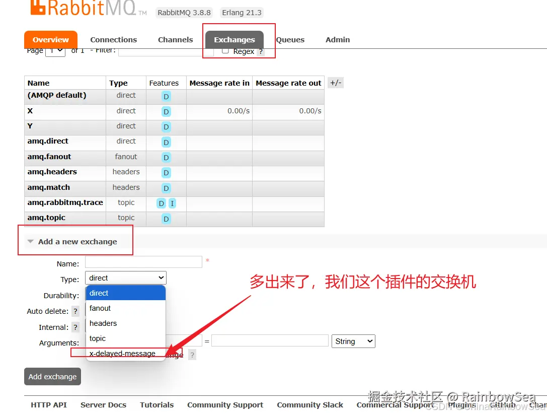Screen dimensions: 547x415
Task: Open the Regex help question mark
Action: pos(261,51)
